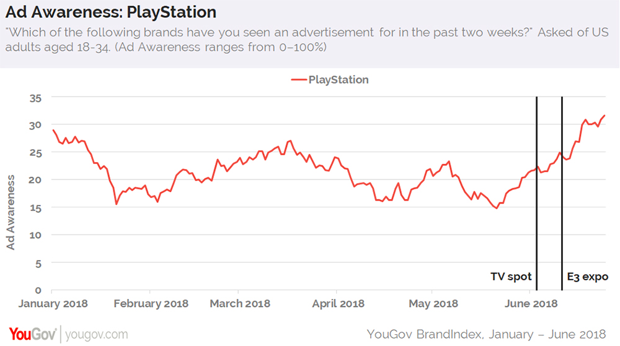The image size is (620, 346).
Task: Click the February 2018 axis label
Action: pos(151,303)
